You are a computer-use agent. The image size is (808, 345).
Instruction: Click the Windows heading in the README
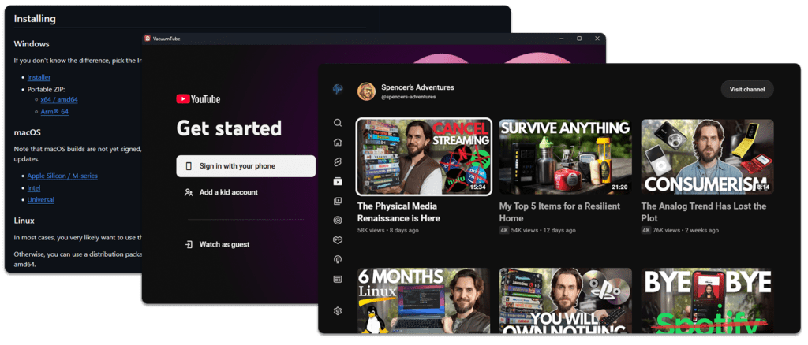coord(32,44)
